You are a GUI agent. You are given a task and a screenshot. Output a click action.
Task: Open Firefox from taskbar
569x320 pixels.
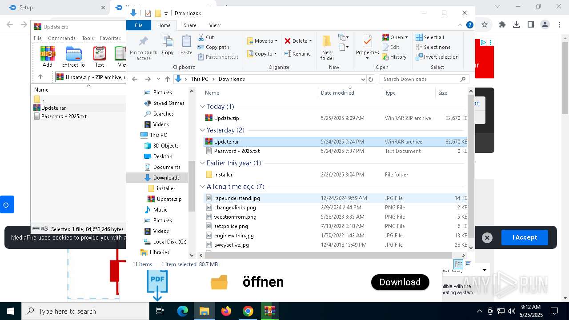(226, 311)
